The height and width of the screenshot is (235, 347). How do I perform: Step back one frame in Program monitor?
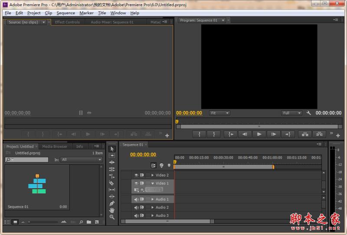(x=245, y=134)
